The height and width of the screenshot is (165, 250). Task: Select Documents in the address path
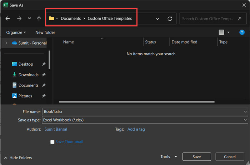pyautogui.click(x=71, y=19)
